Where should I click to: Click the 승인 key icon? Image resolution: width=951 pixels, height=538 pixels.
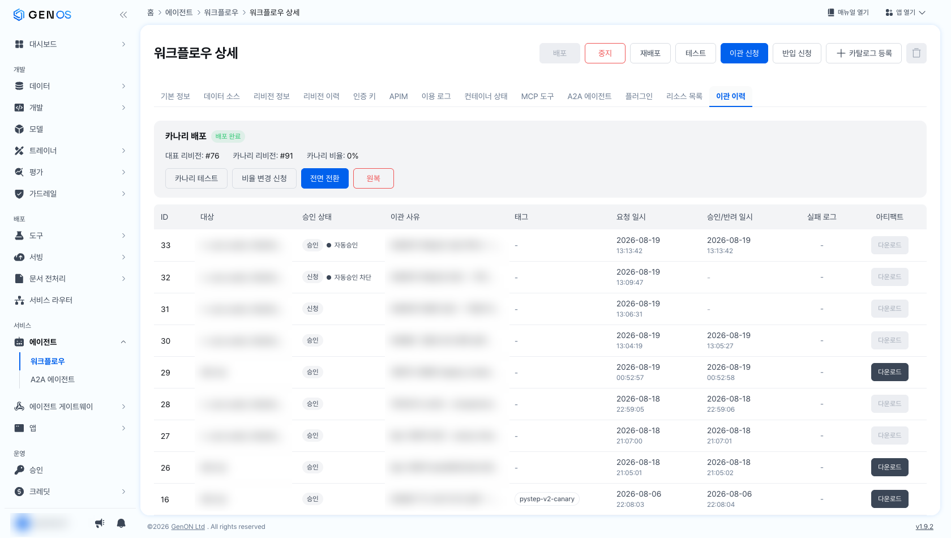pos(19,470)
